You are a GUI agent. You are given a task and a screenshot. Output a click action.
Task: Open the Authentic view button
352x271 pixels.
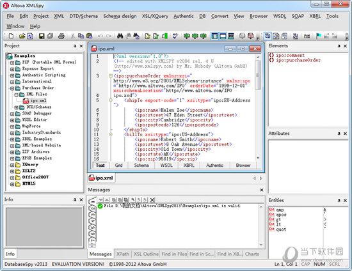point(214,165)
